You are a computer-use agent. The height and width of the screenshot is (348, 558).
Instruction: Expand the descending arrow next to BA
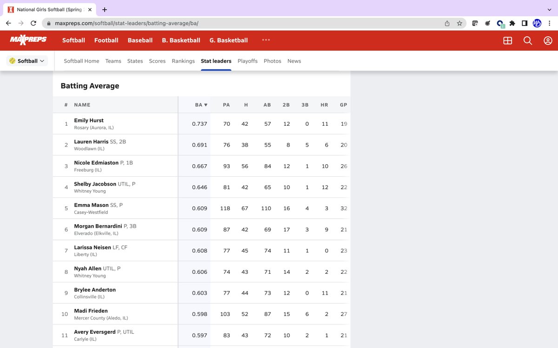click(x=205, y=104)
